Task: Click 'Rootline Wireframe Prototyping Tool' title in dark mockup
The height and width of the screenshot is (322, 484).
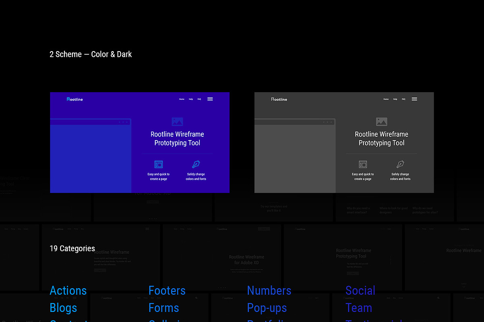Action: click(382, 138)
